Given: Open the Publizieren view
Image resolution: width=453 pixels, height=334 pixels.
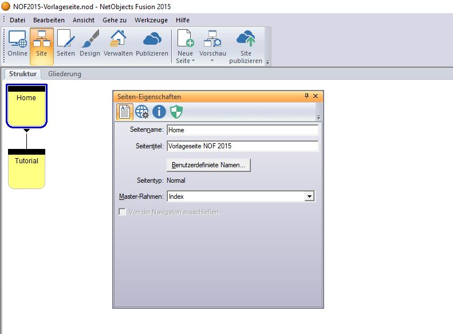Looking at the screenshot, I should point(152,44).
